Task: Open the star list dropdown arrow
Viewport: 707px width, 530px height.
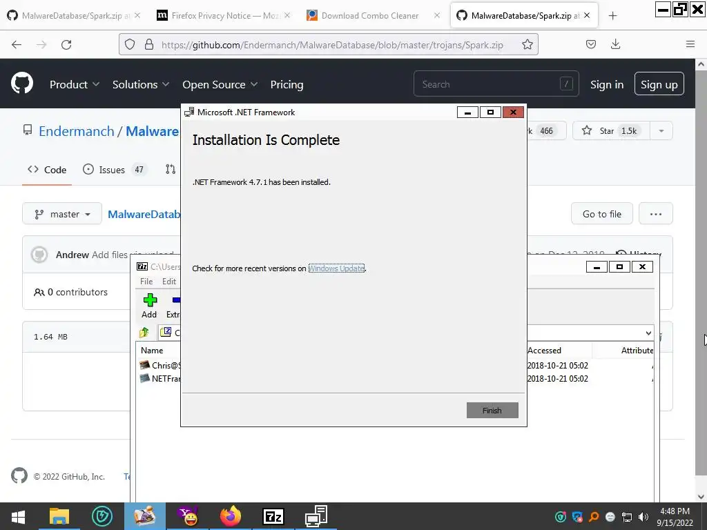Action: 661,130
